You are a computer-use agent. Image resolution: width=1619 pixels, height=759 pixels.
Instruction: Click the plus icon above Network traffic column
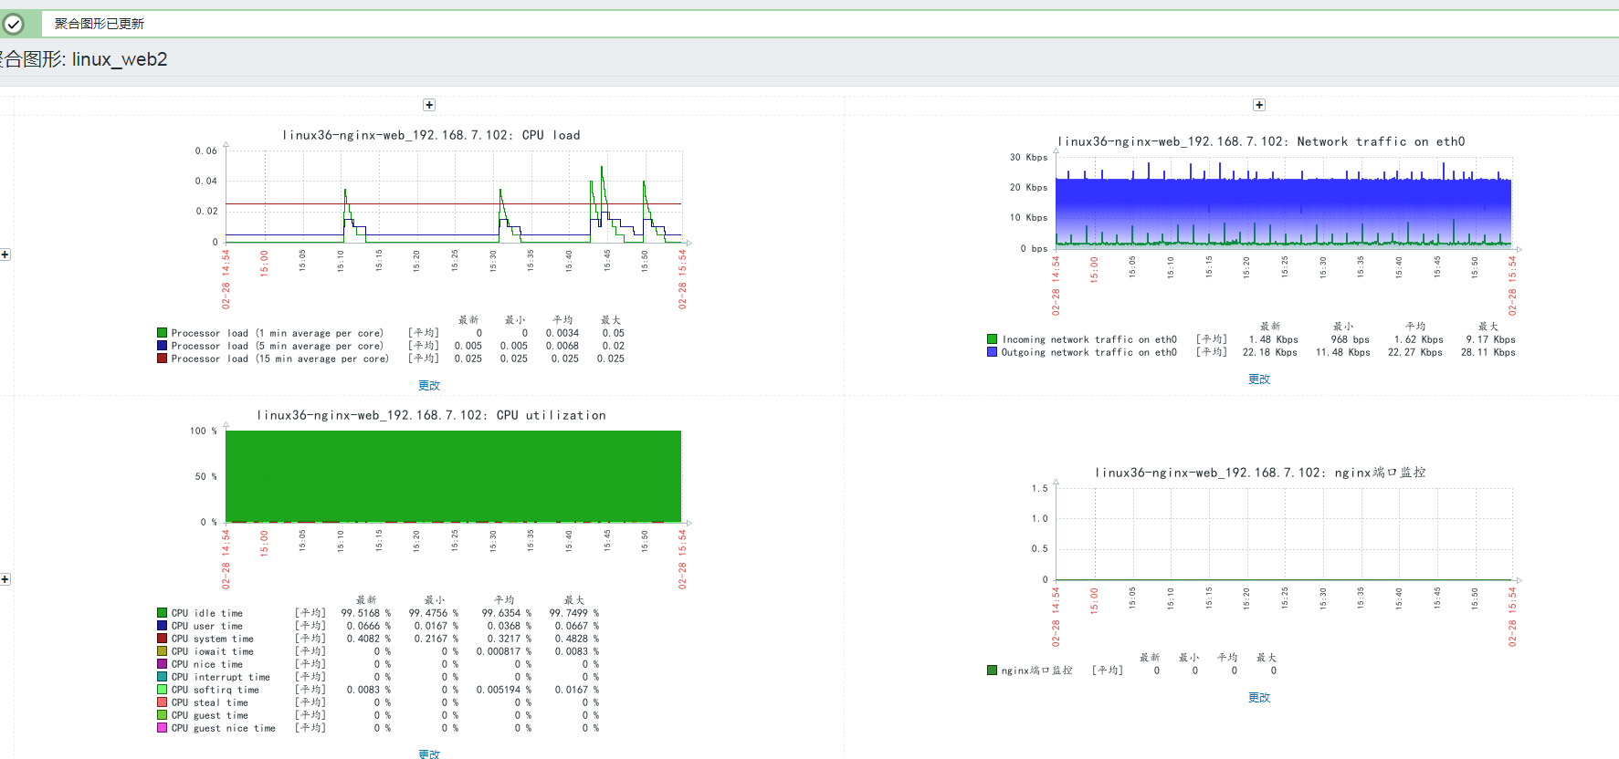point(1259,105)
